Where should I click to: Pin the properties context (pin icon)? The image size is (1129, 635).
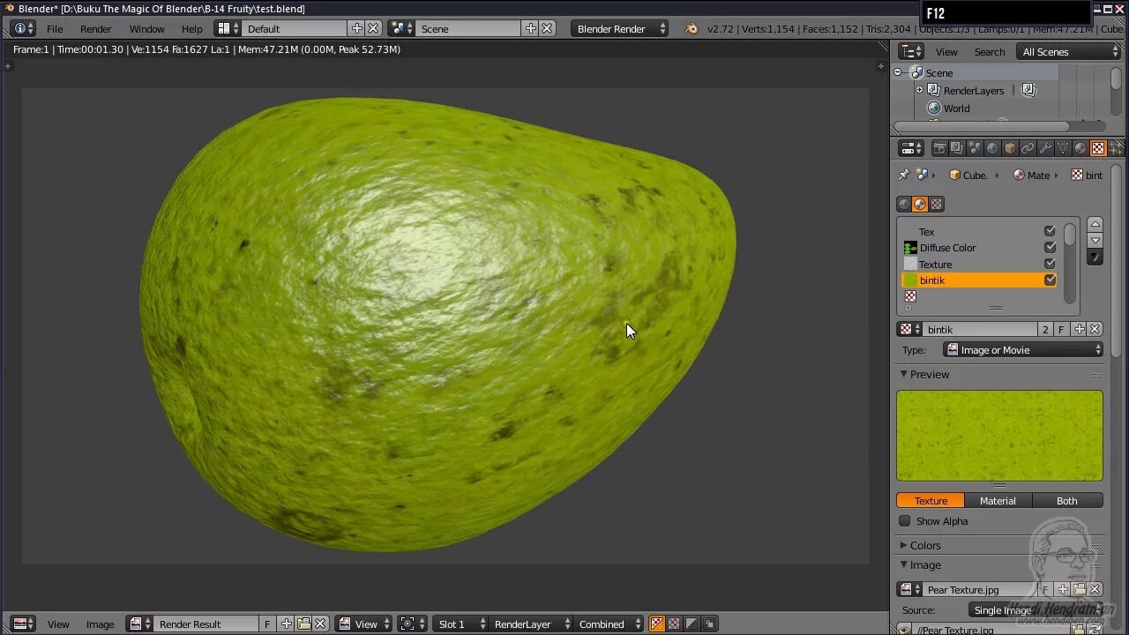coord(904,175)
